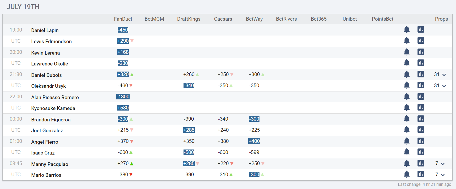Screen dimensions: 456x189
Task: Open fighter page for Brandon Figueroa
Action: click(x=51, y=120)
